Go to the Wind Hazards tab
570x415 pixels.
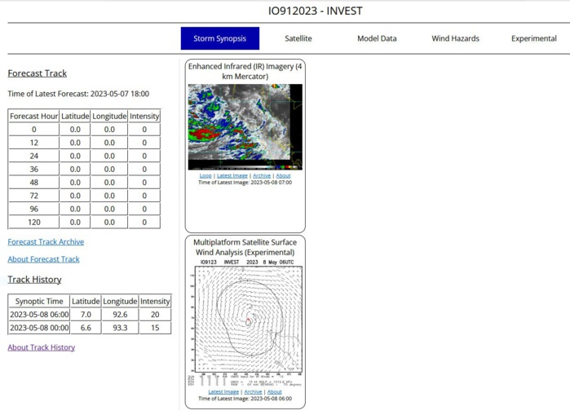455,38
